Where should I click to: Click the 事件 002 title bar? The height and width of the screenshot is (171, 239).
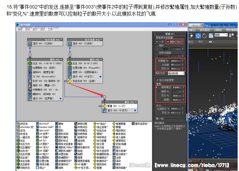click(x=85, y=59)
